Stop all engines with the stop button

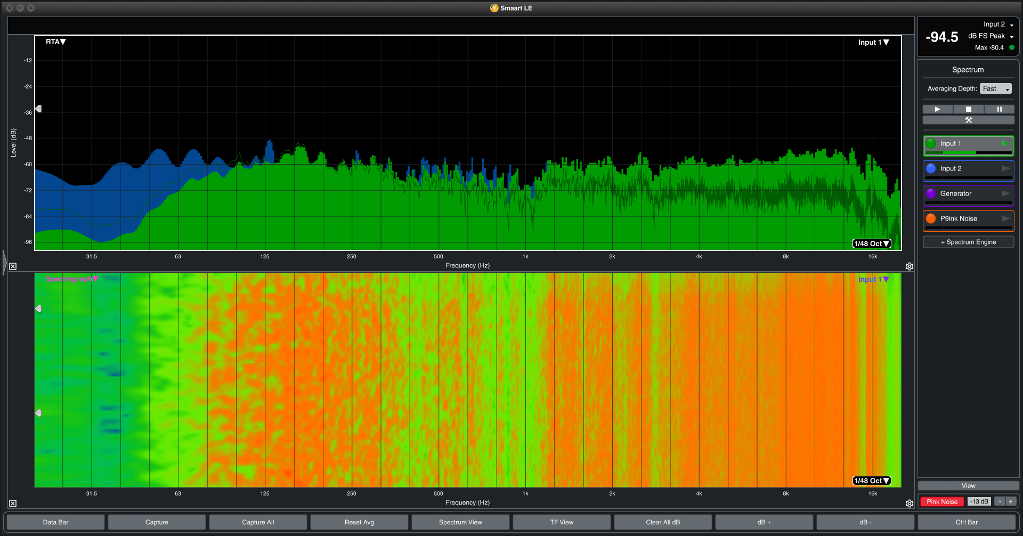point(969,109)
